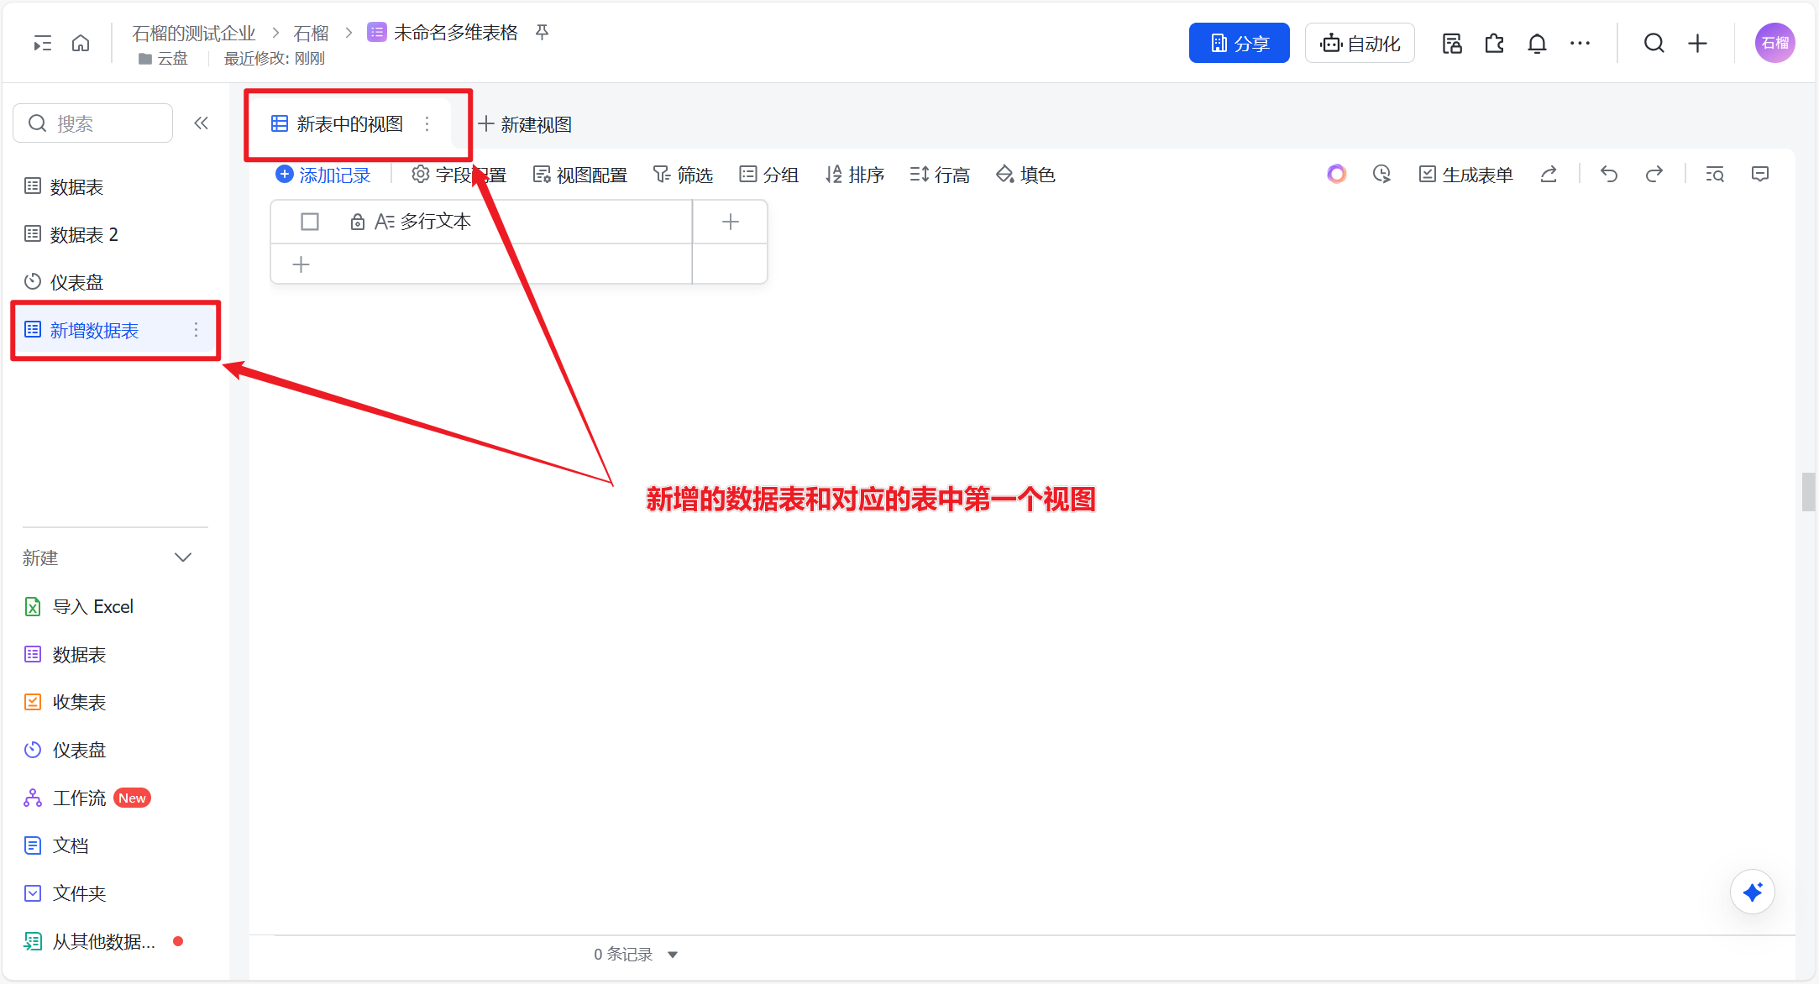Click the redo arrow icon
The height and width of the screenshot is (984, 1819).
click(1654, 174)
